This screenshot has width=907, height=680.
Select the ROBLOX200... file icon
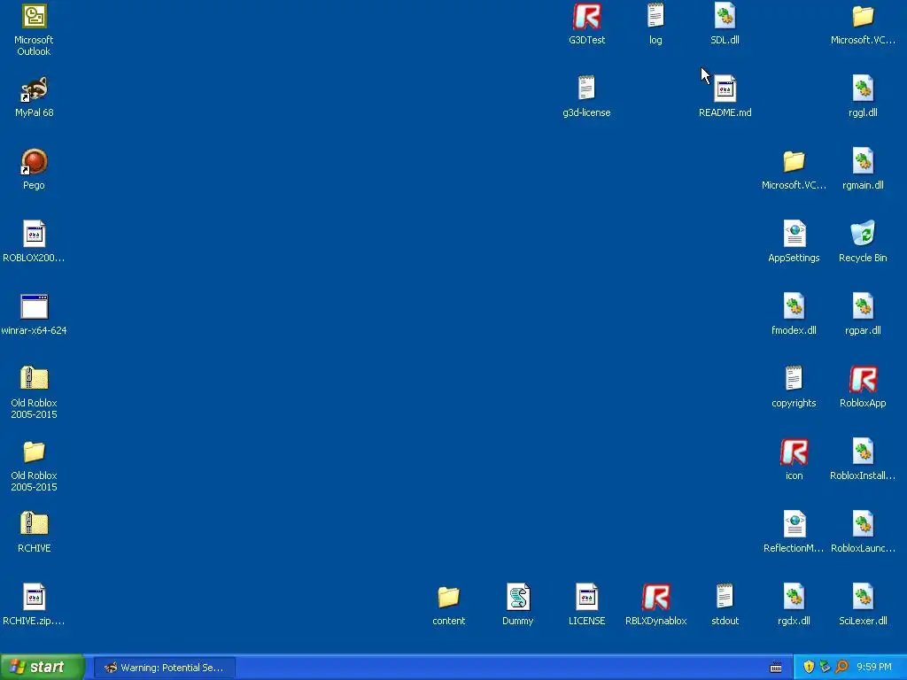(35, 234)
